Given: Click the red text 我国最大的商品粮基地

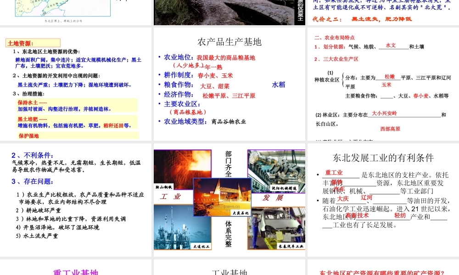Looking at the screenshot, I should [x=226, y=58].
